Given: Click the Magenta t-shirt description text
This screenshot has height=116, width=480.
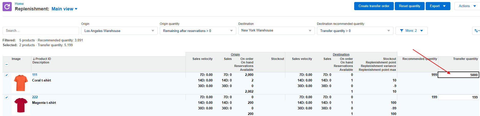Looking at the screenshot, I should pos(44,103).
